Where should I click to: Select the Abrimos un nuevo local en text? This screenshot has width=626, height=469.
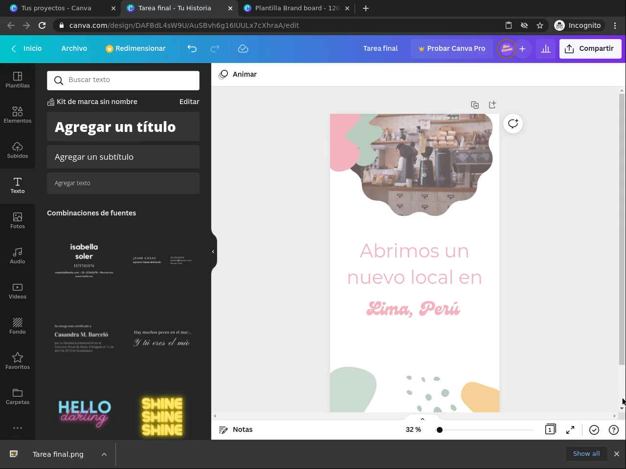[x=414, y=264]
